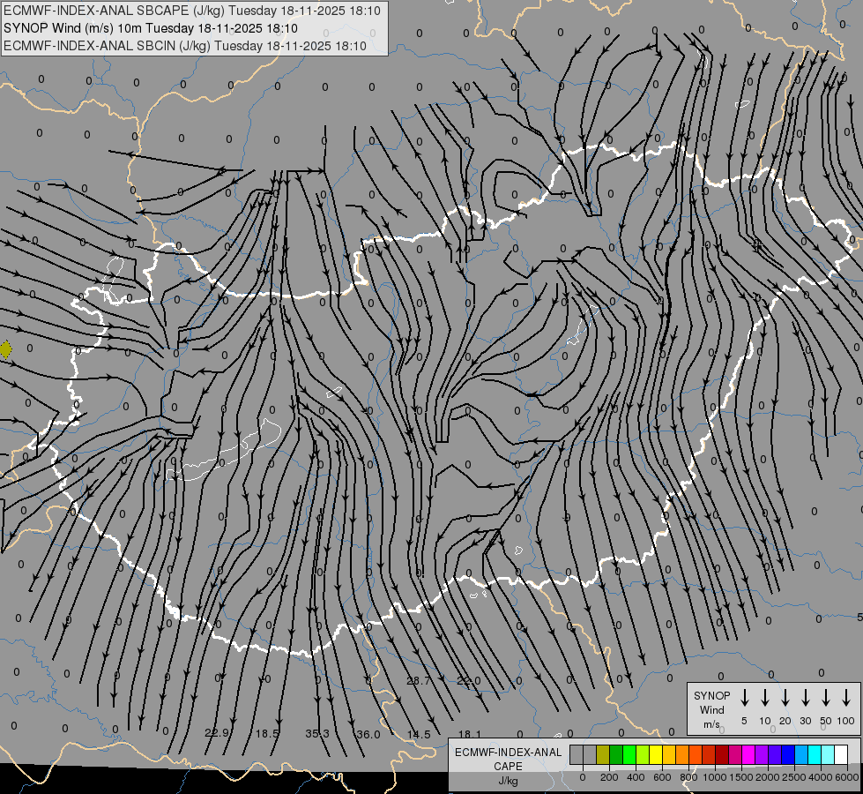Click the 30 label in wind legend
The width and height of the screenshot is (863, 794).
(805, 721)
